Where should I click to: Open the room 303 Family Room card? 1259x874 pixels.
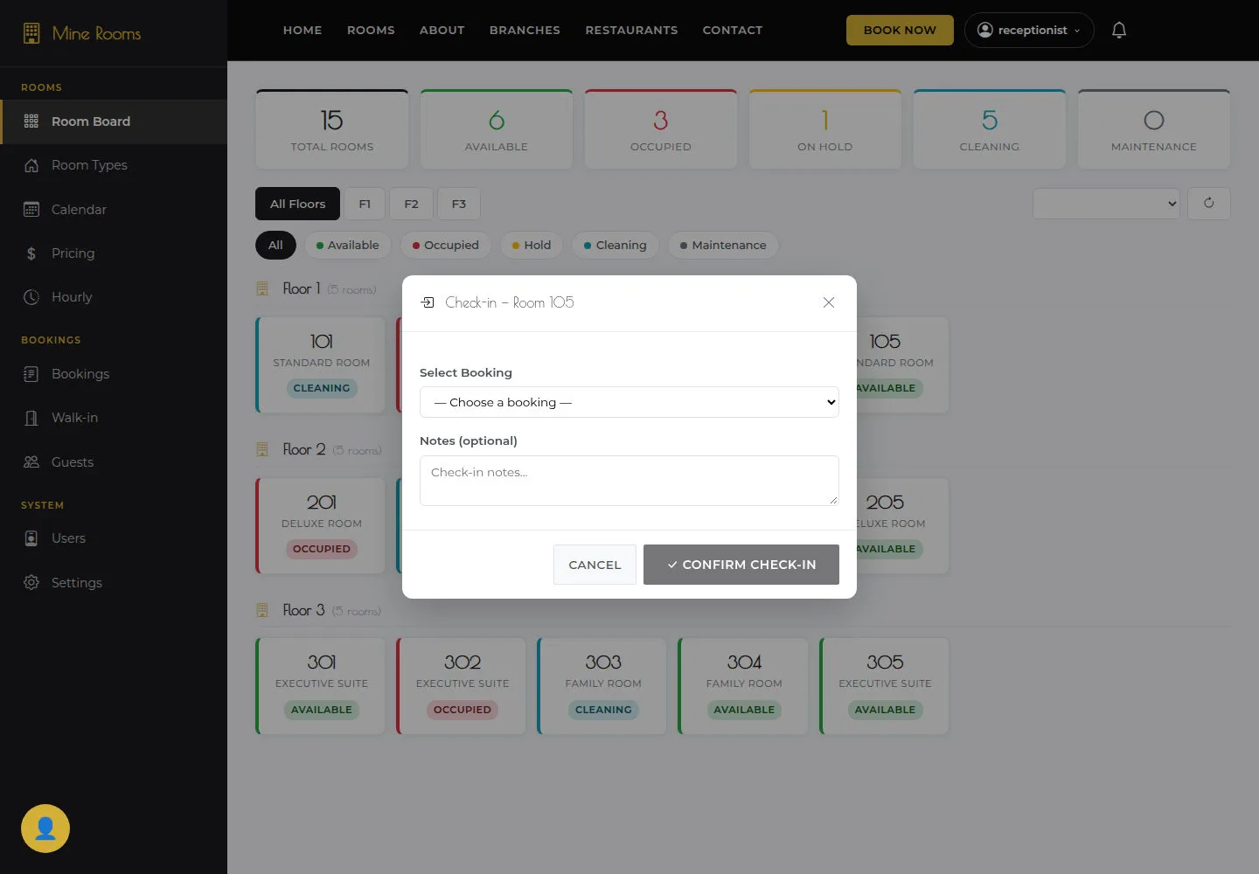(602, 686)
